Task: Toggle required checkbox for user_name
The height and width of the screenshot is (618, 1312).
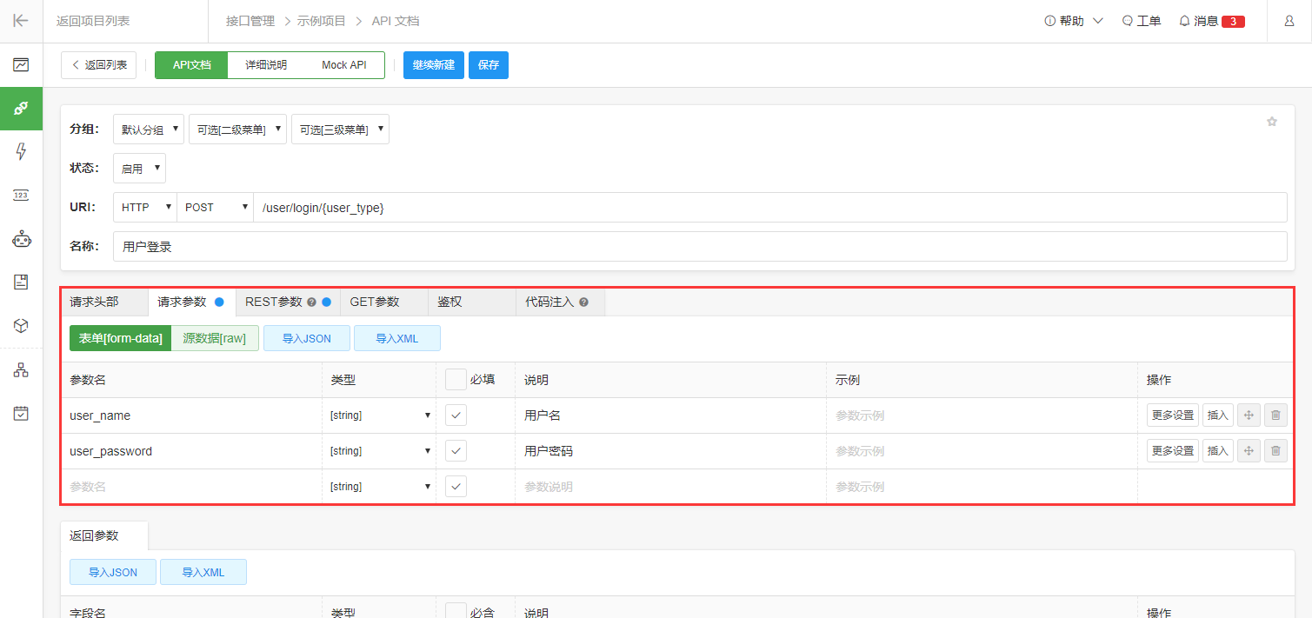Action: point(456,415)
